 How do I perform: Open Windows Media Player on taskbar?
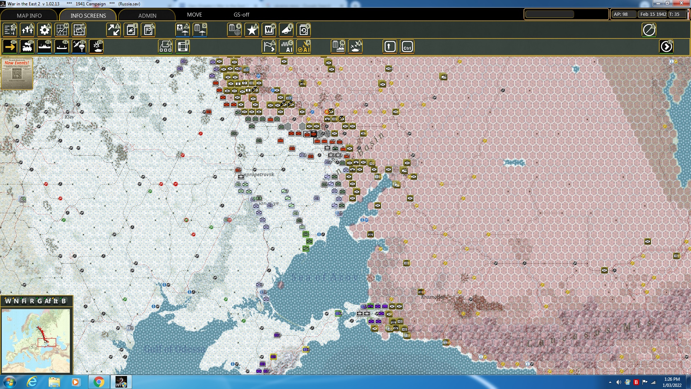pos(76,382)
